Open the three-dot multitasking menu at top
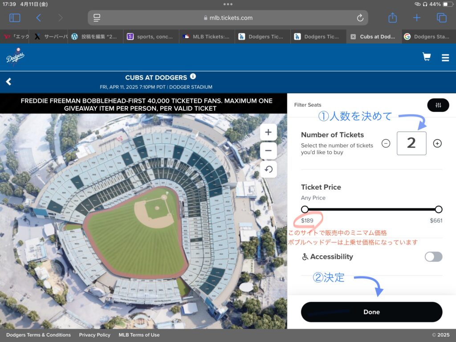This screenshot has height=342, width=456. click(x=228, y=4)
